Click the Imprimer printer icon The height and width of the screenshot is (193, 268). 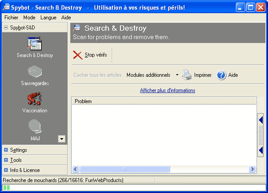click(187, 75)
